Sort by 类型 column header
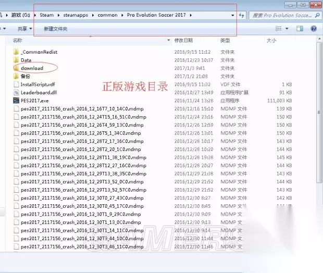Image resolution: width=323 pixels, height=273 pixels. click(x=225, y=41)
